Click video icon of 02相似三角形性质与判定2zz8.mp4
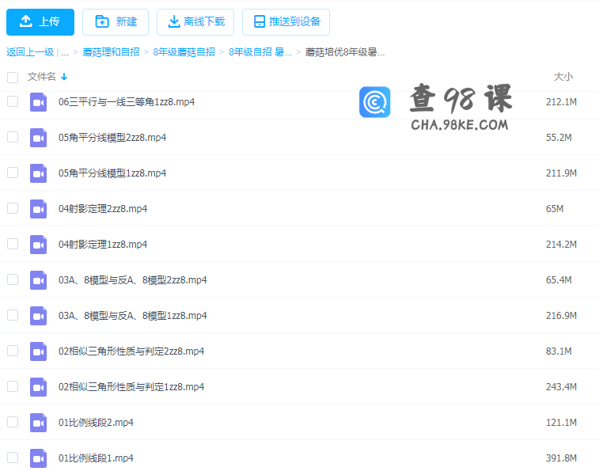The image size is (599, 471). (38, 351)
